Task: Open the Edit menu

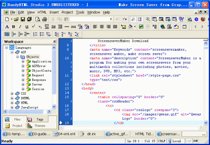Action: click(21, 12)
